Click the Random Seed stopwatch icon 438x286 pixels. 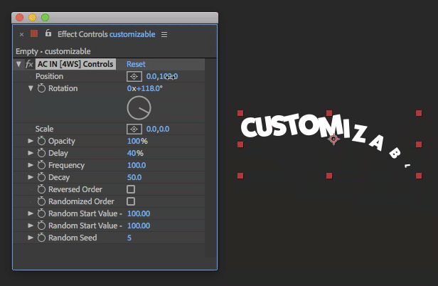pos(41,238)
